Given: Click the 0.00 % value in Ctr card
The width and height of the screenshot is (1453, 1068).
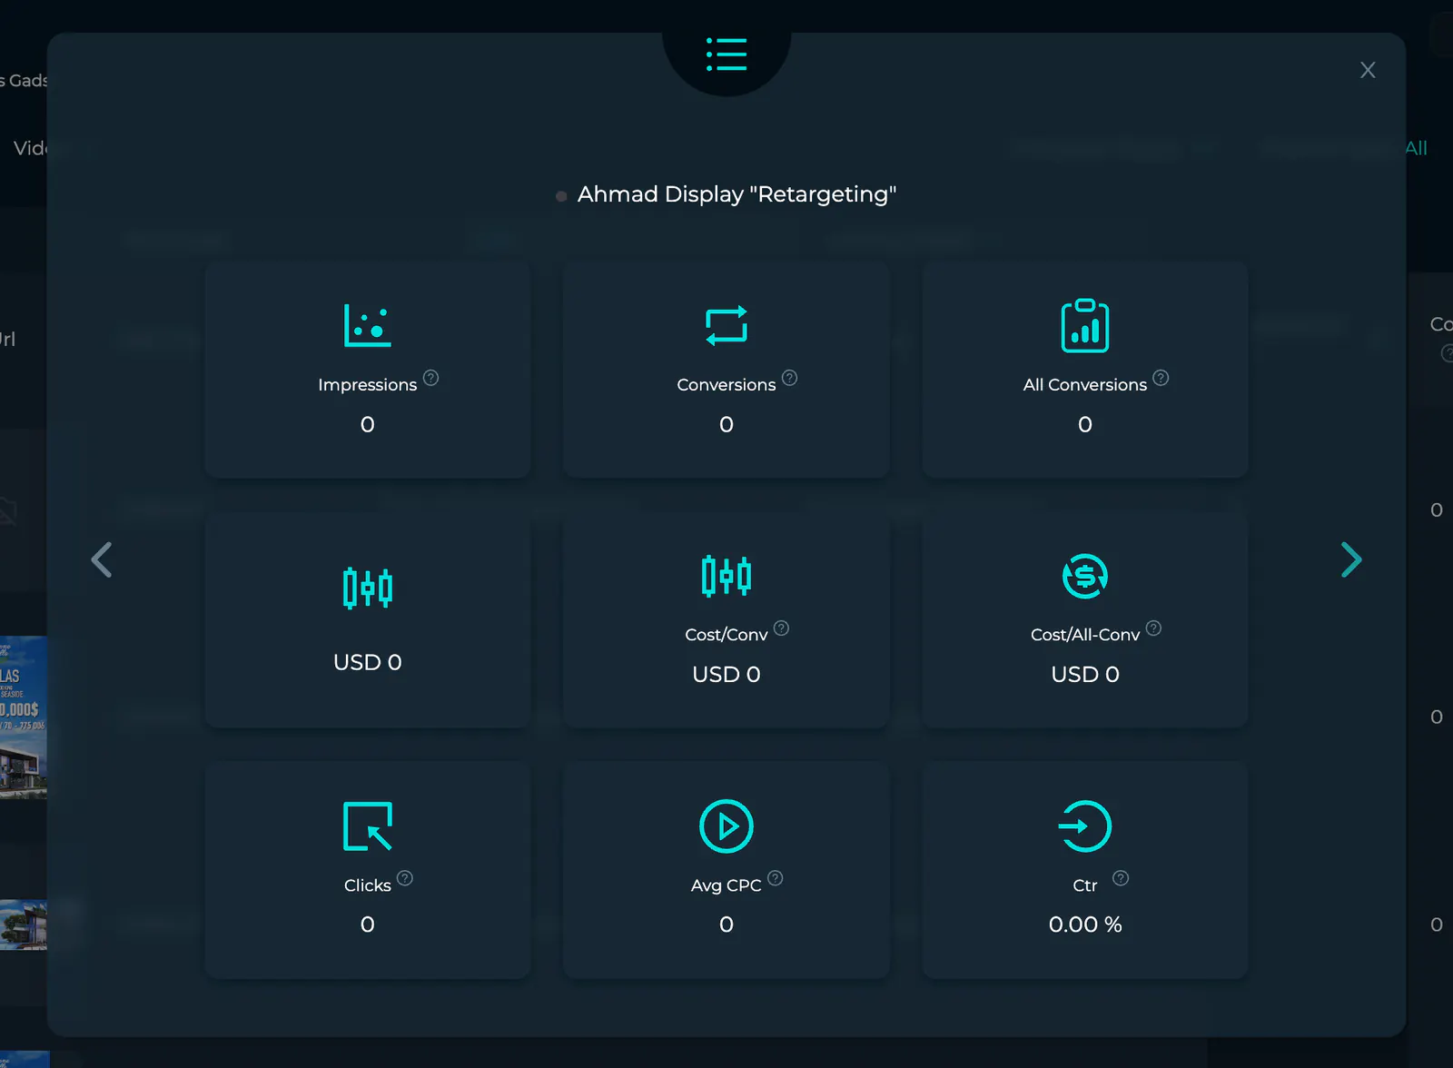Looking at the screenshot, I should [1085, 925].
